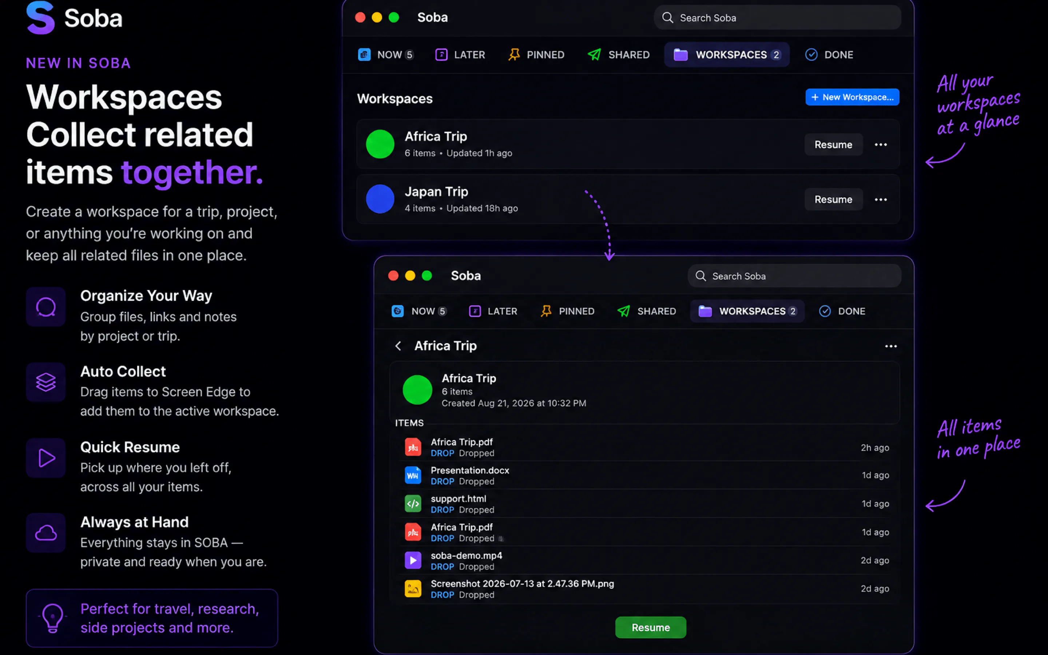Click the "support.html" file name
1048x655 pixels.
coord(458,499)
